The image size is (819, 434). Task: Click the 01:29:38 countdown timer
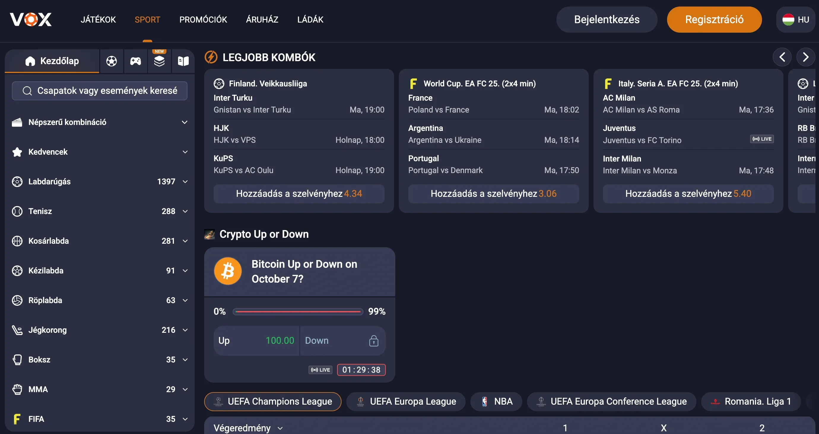click(x=361, y=370)
